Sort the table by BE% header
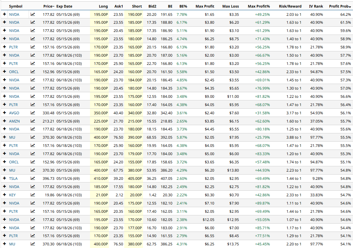Image resolution: width=353 pixels, height=248 pixels. (x=183, y=6)
